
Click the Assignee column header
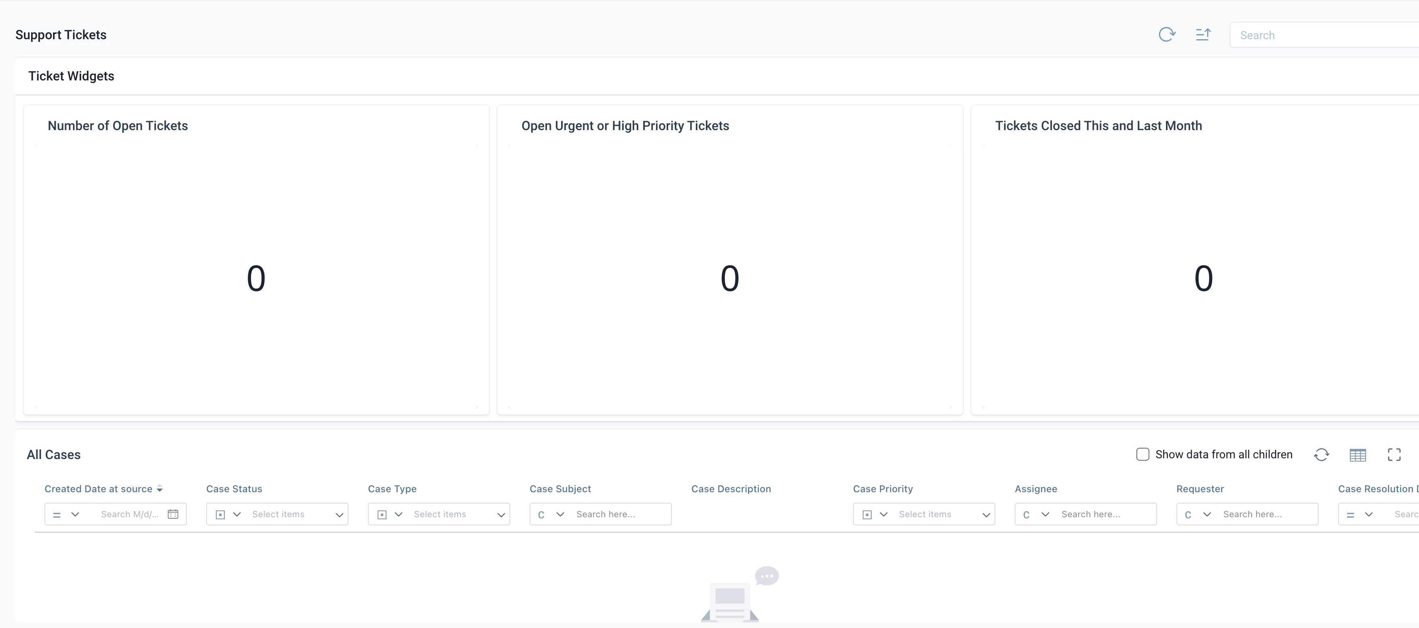(x=1036, y=489)
